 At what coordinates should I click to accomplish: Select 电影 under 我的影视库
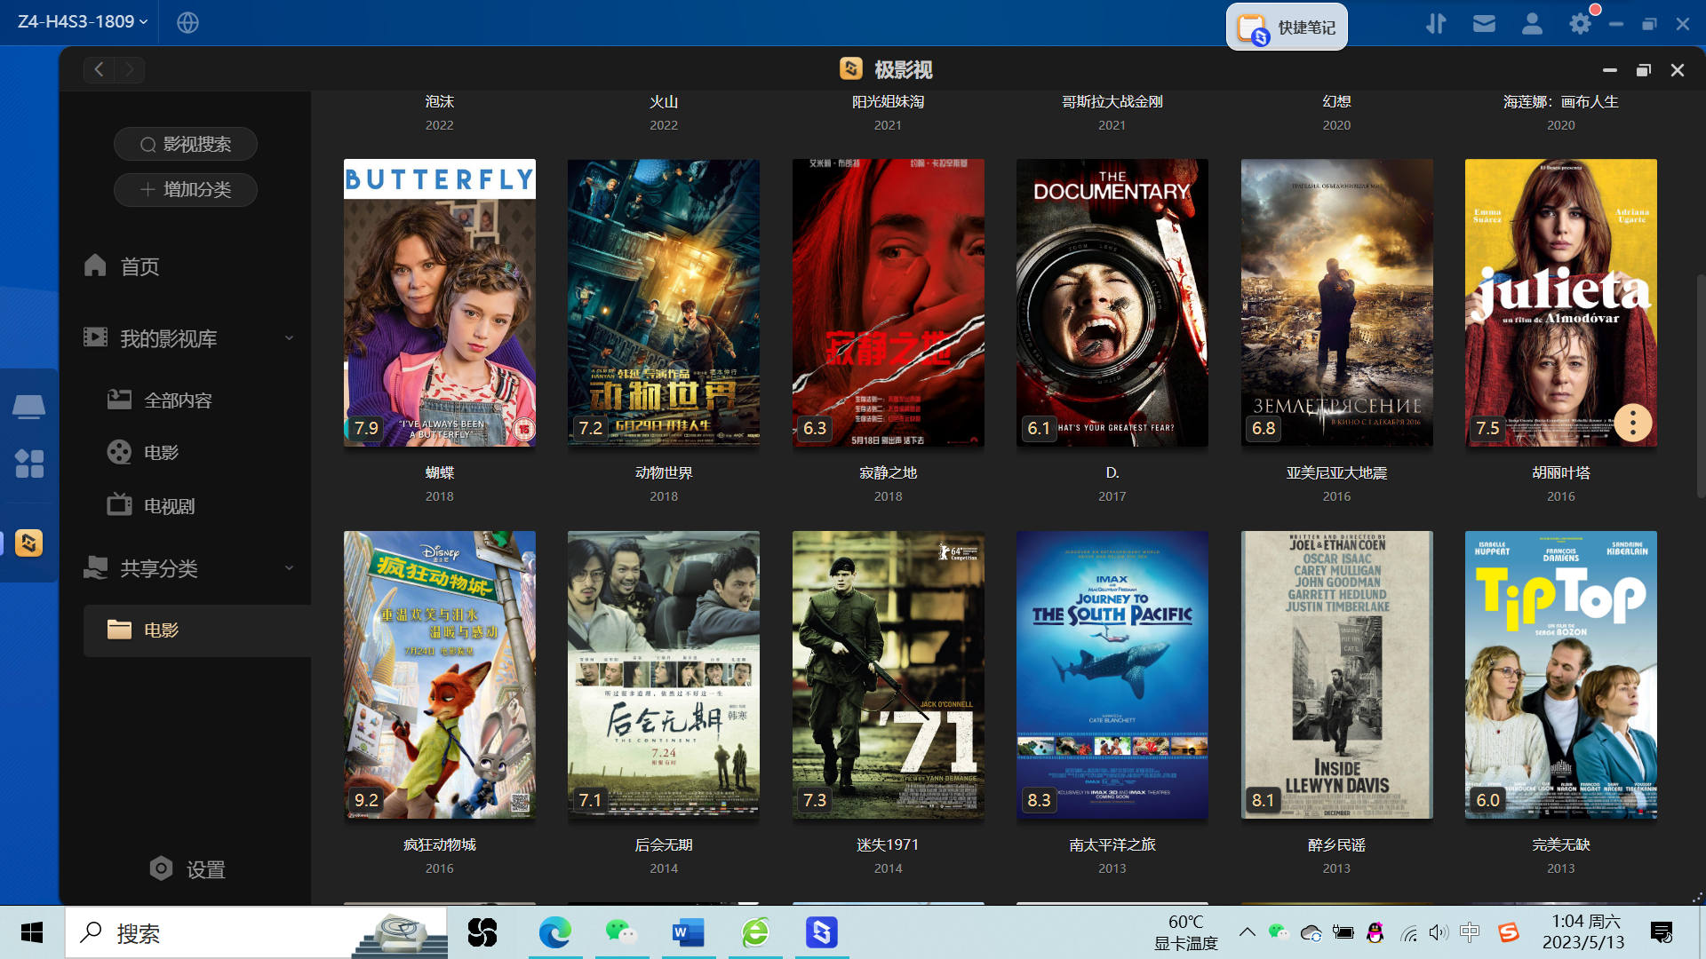click(143, 453)
